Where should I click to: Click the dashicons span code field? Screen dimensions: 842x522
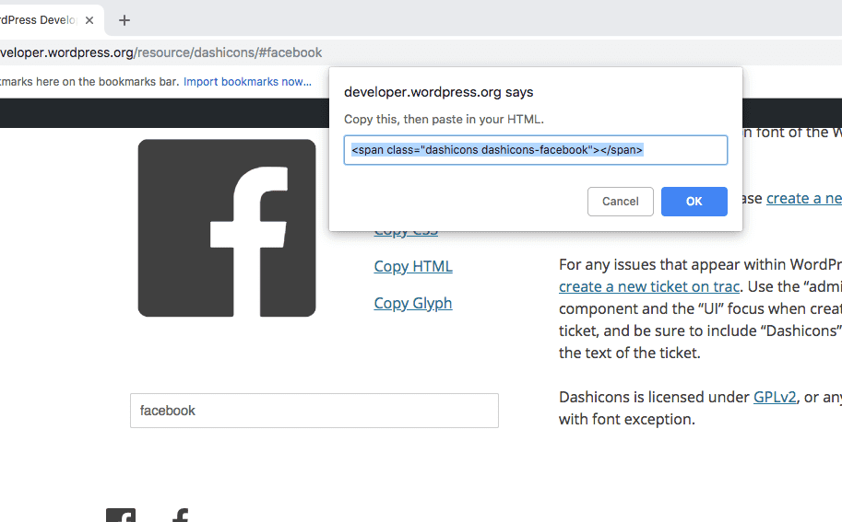click(x=535, y=150)
